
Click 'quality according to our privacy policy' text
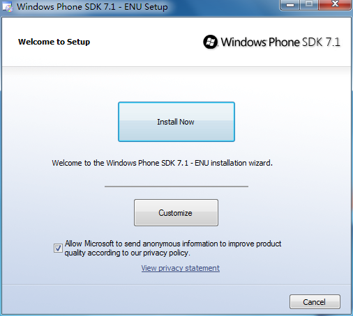[x=127, y=253]
